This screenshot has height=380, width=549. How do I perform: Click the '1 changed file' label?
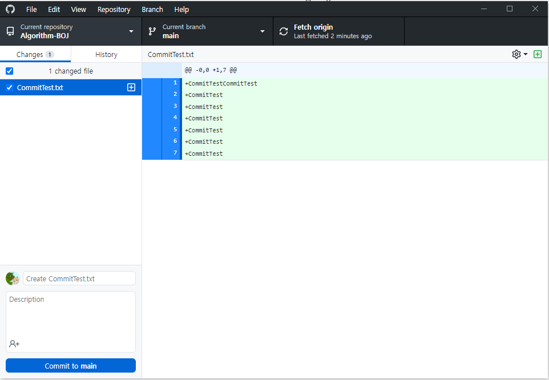(71, 71)
